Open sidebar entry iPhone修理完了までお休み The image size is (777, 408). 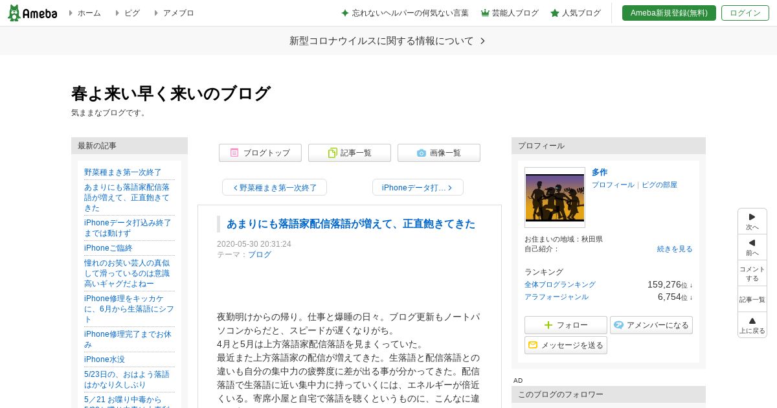click(x=128, y=339)
